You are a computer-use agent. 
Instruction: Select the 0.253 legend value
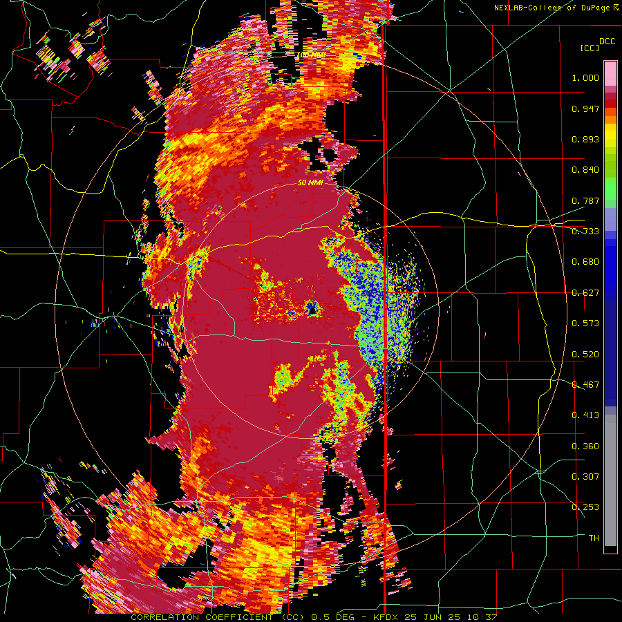[x=585, y=507]
